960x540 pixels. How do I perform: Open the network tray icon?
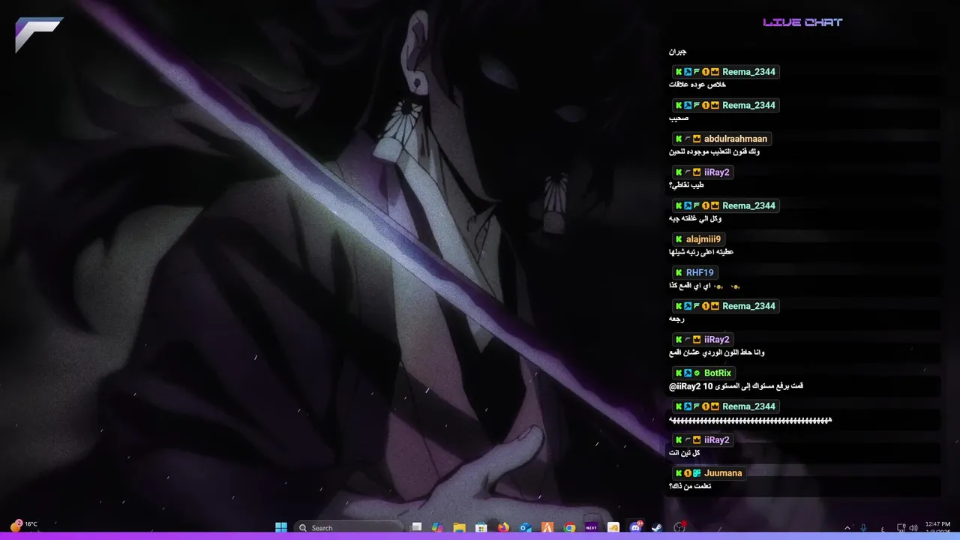coord(901,528)
